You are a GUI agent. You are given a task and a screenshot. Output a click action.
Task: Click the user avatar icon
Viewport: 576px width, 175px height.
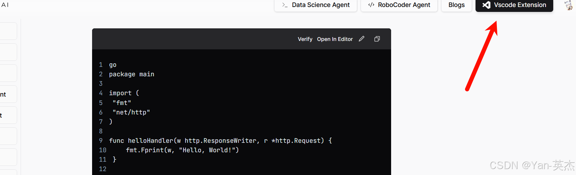point(569,5)
